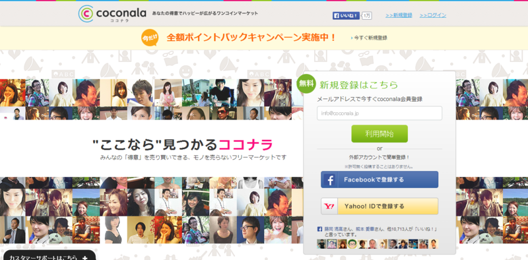Click Yahoo! IDで登録する button
528x260 pixels.
point(379,206)
